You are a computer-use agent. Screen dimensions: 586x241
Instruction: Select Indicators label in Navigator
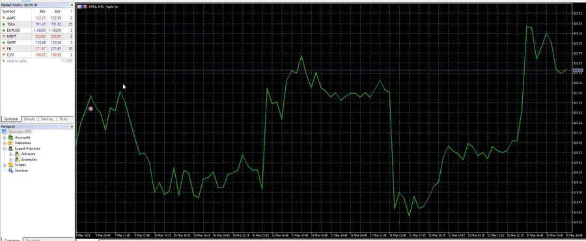[23, 143]
